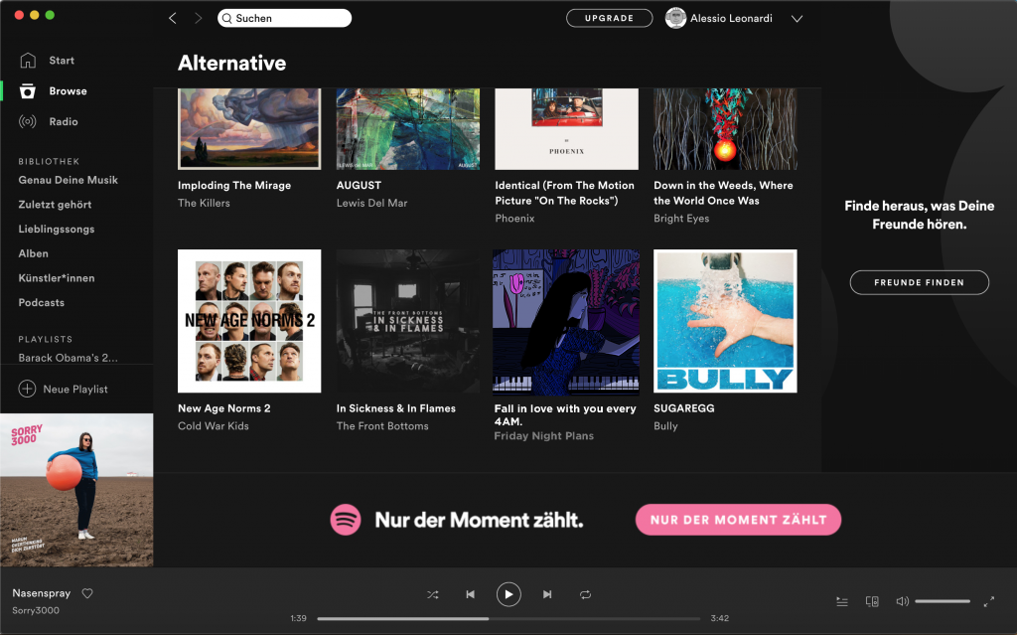
Task: Open the SUGAREGG album cover by Bully
Action: (725, 321)
